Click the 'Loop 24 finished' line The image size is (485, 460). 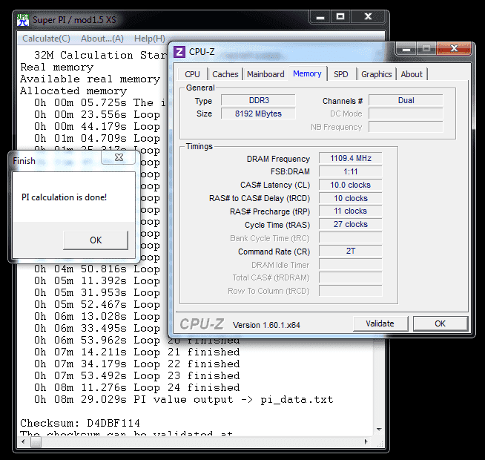[x=137, y=387]
